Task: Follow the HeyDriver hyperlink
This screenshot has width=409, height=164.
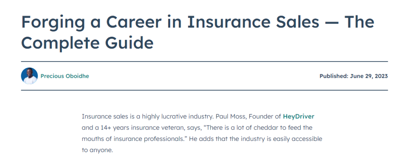Action: [299, 117]
